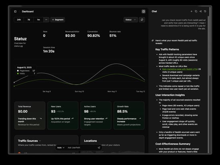
Task: Click the Growth Rate value 88.5%
Action: point(122,111)
